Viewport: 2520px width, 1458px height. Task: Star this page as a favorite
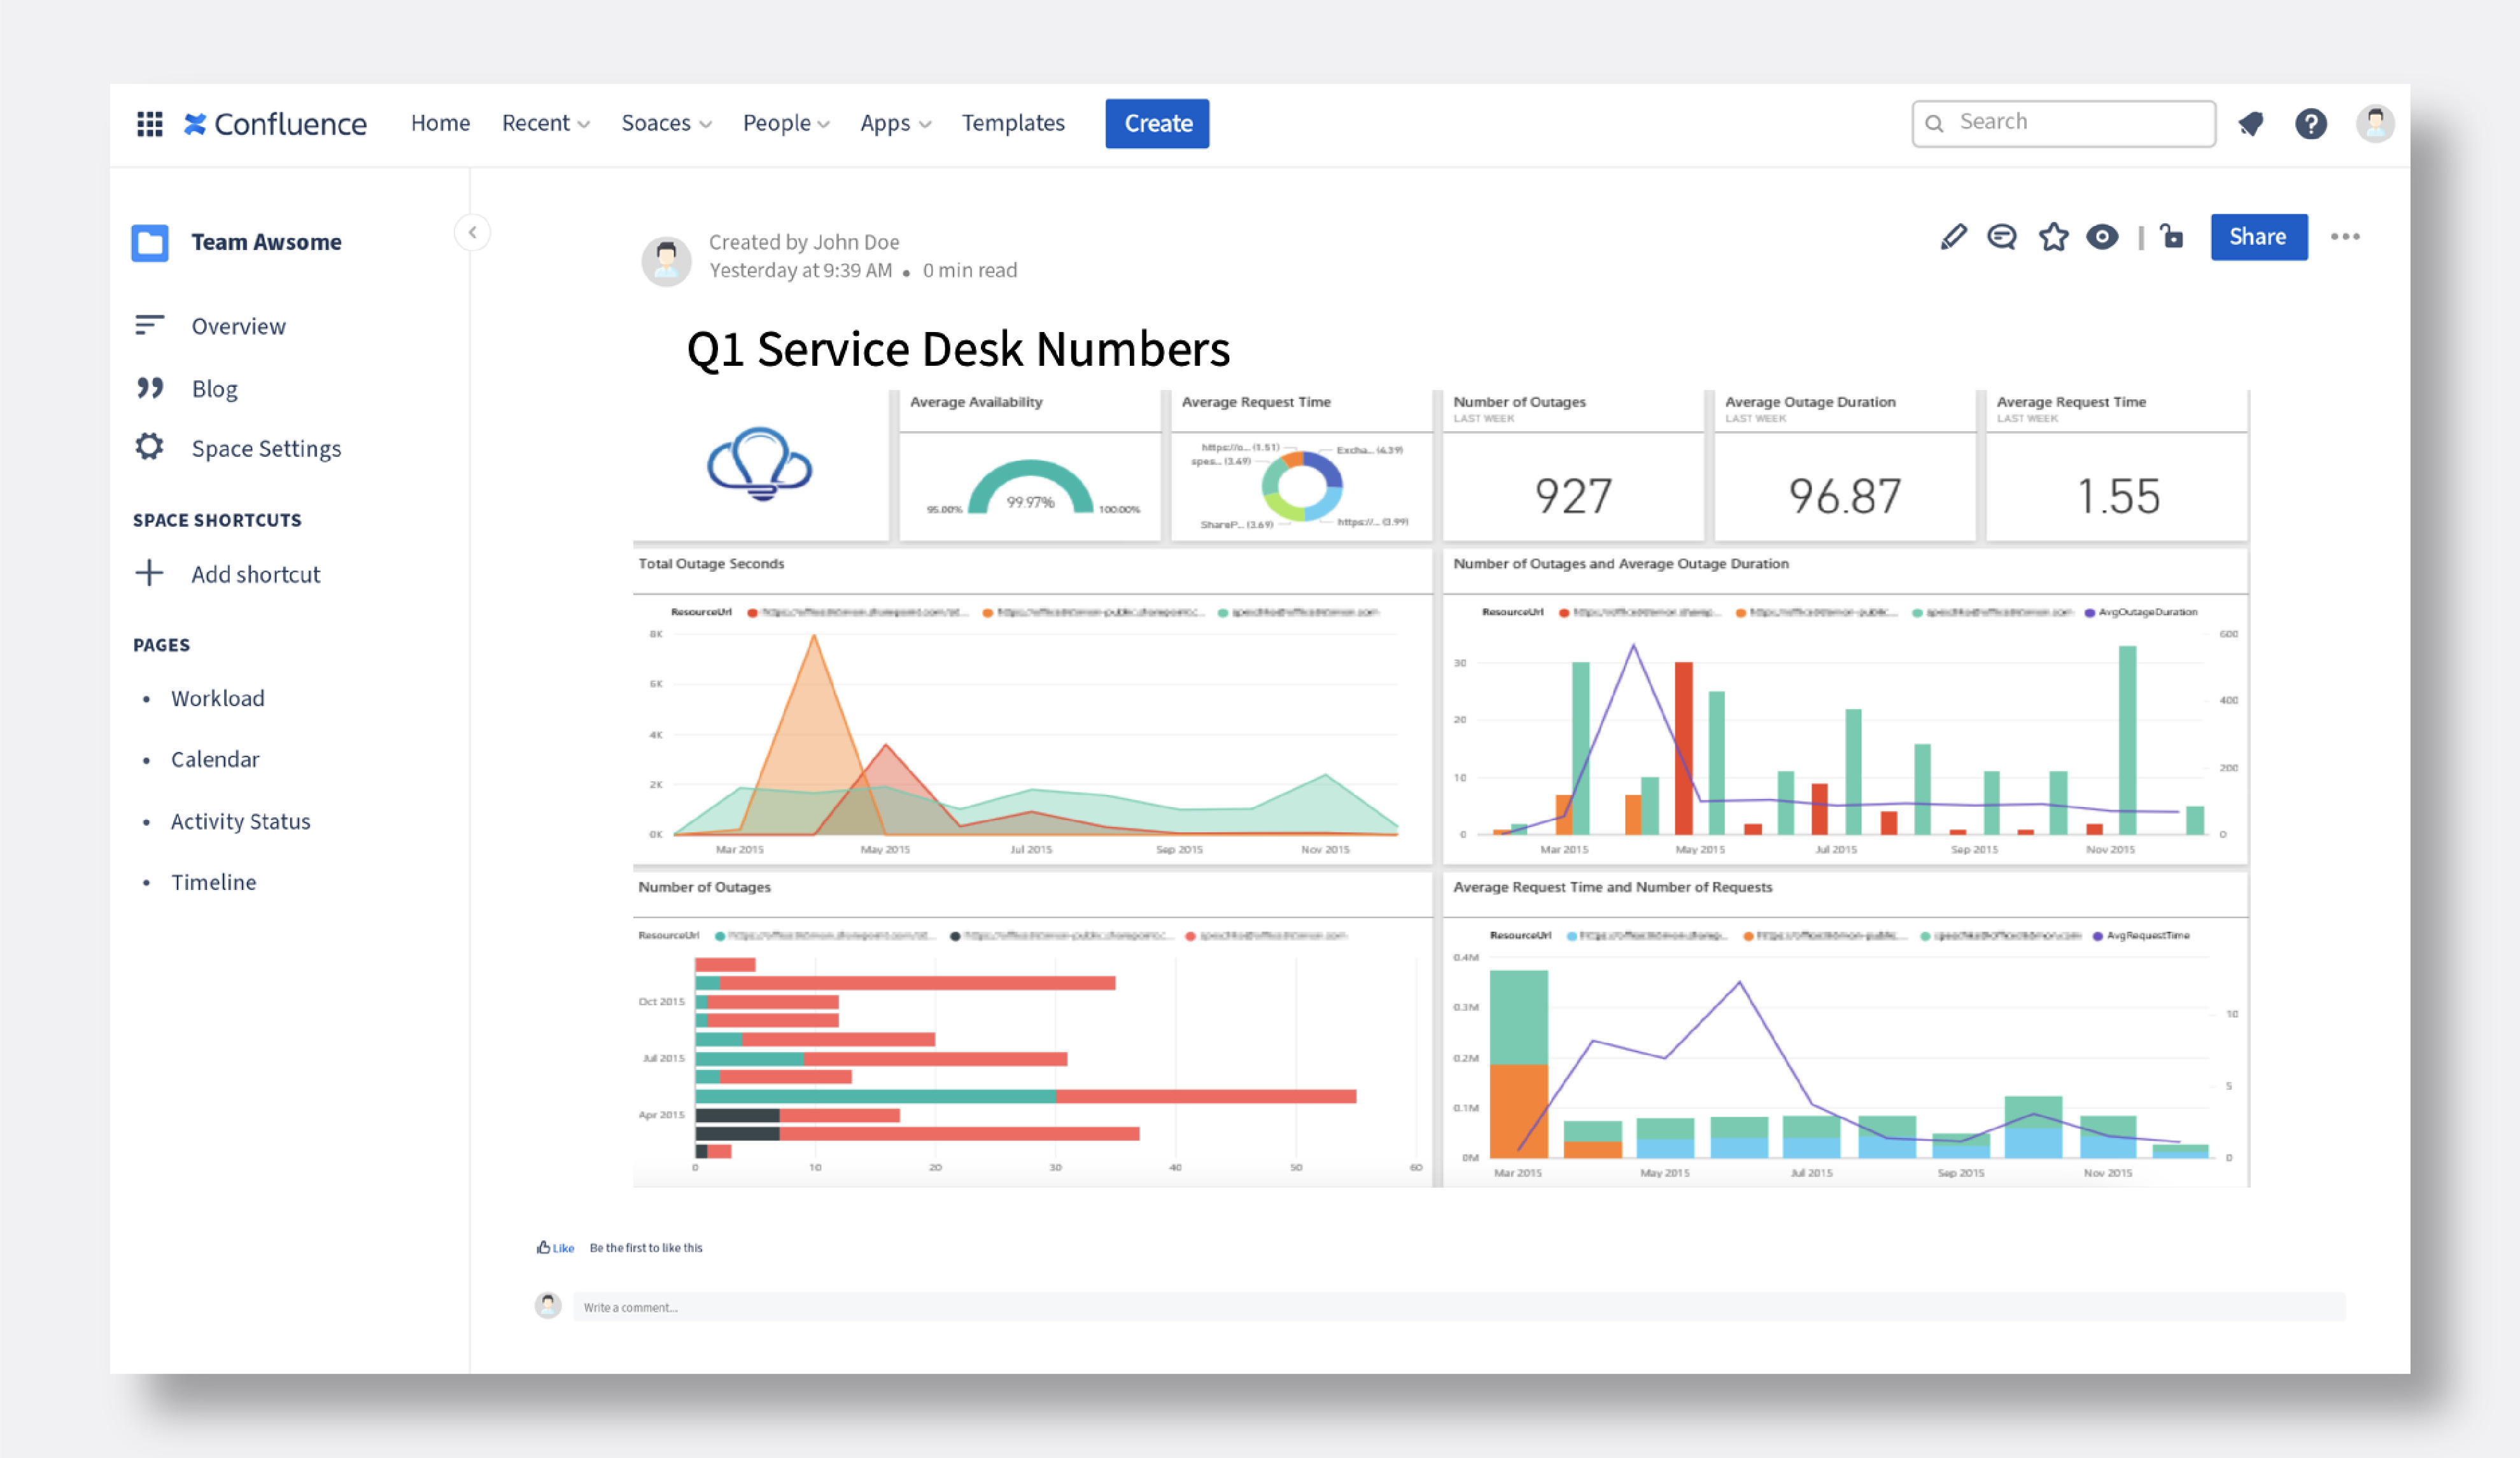(2053, 237)
